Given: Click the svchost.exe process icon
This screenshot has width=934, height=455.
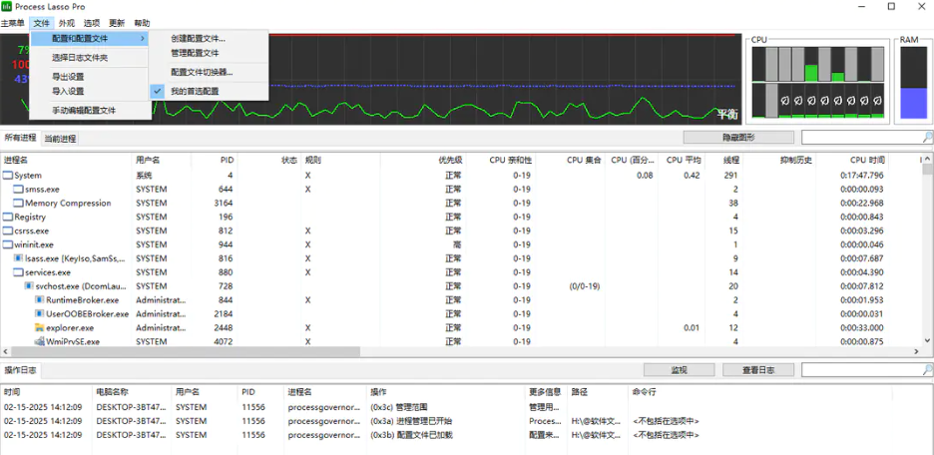Looking at the screenshot, I should tap(28, 285).
